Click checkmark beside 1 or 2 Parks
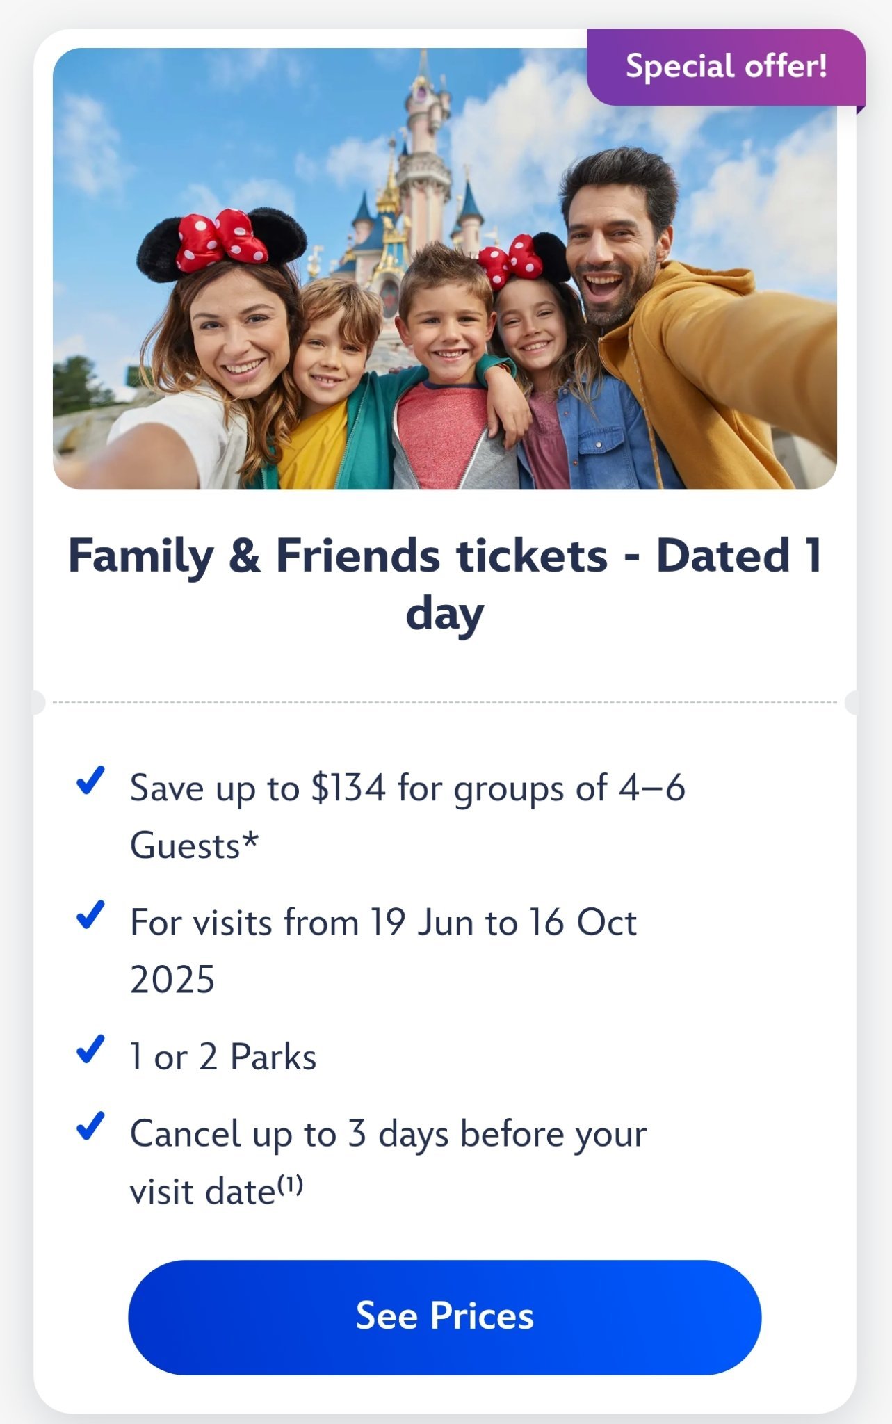The height and width of the screenshot is (1424, 892). tap(90, 1049)
